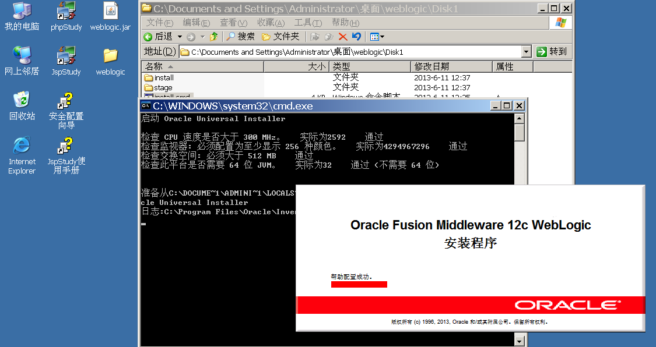
Task: Select the install folder row
Action: [159, 77]
